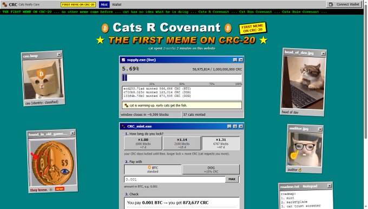Image resolution: width=368 pixels, height=209 pixels.
Task: Click the wallet icon in Connect Wallet
Action: coord(331,4)
